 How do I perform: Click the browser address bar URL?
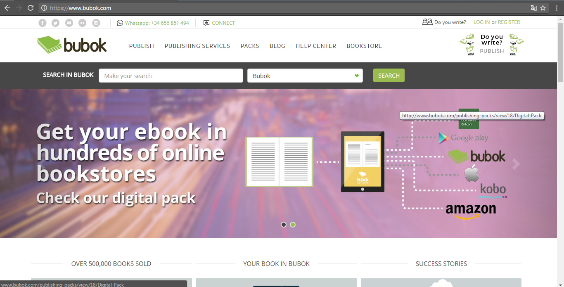click(x=81, y=8)
